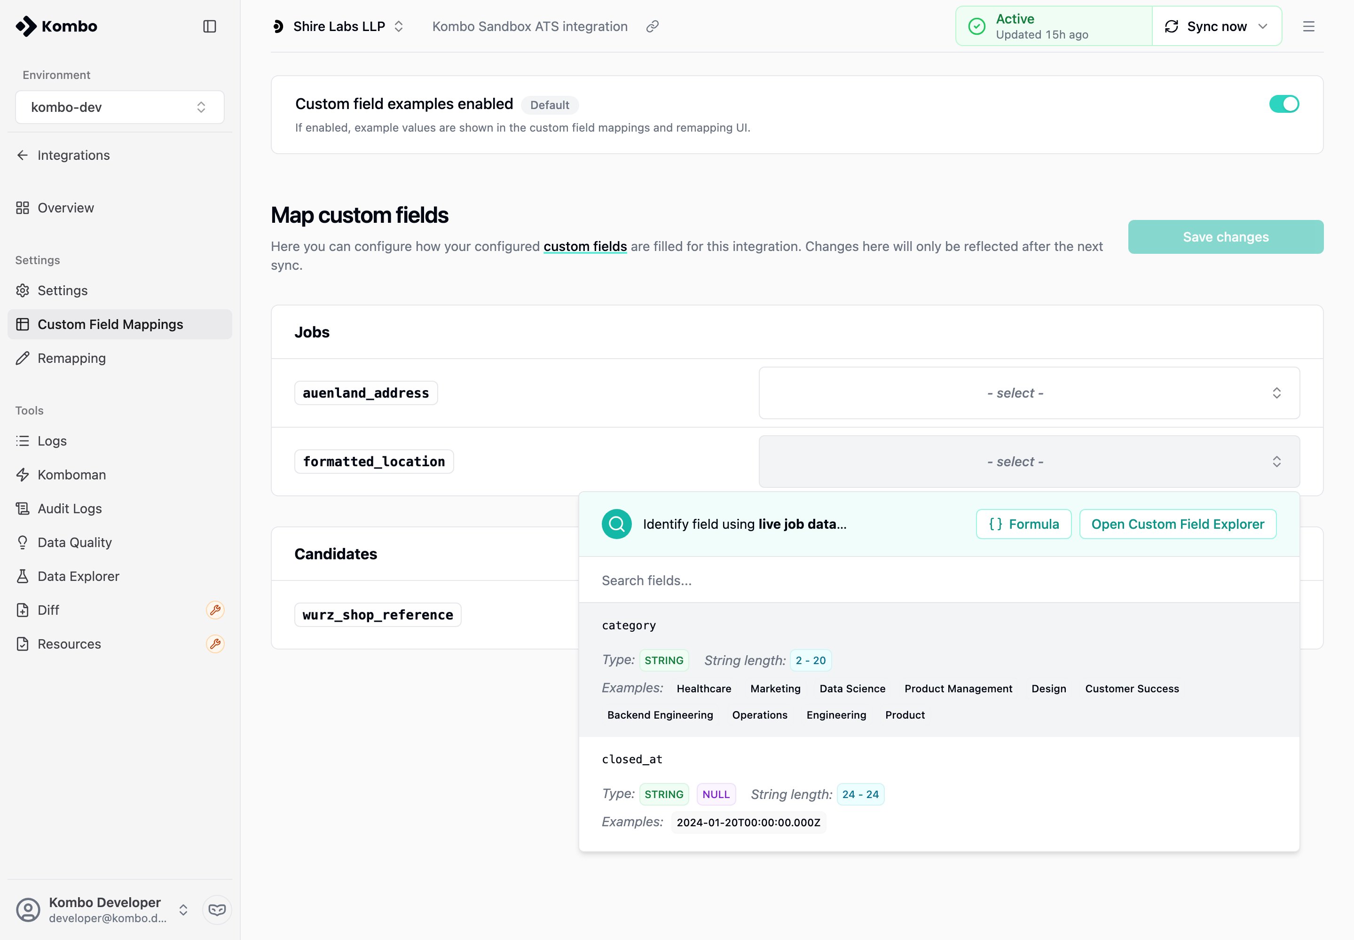Click the Search fields input

(x=938, y=580)
